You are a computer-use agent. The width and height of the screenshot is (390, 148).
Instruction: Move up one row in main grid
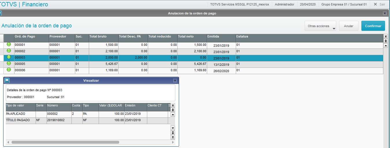click(386, 46)
